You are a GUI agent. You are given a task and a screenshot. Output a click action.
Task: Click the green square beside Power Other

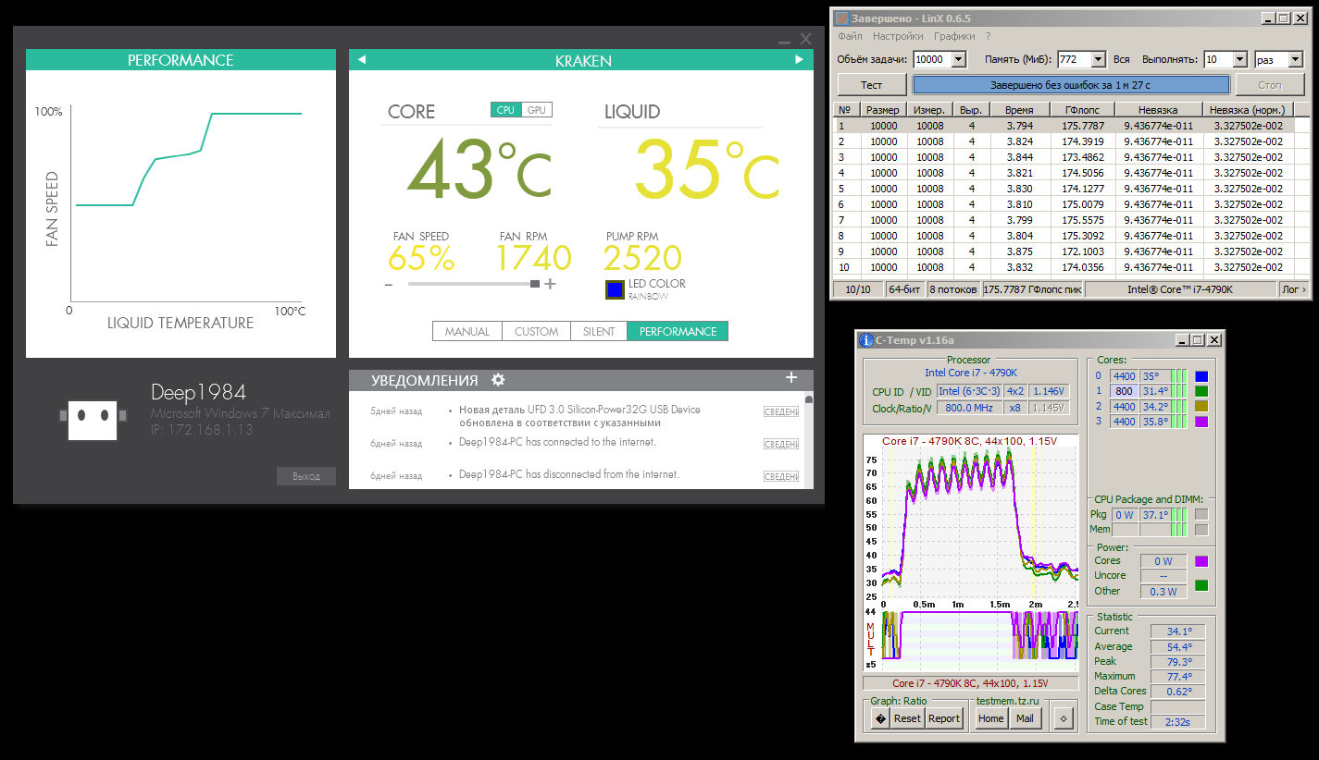[x=1201, y=585]
